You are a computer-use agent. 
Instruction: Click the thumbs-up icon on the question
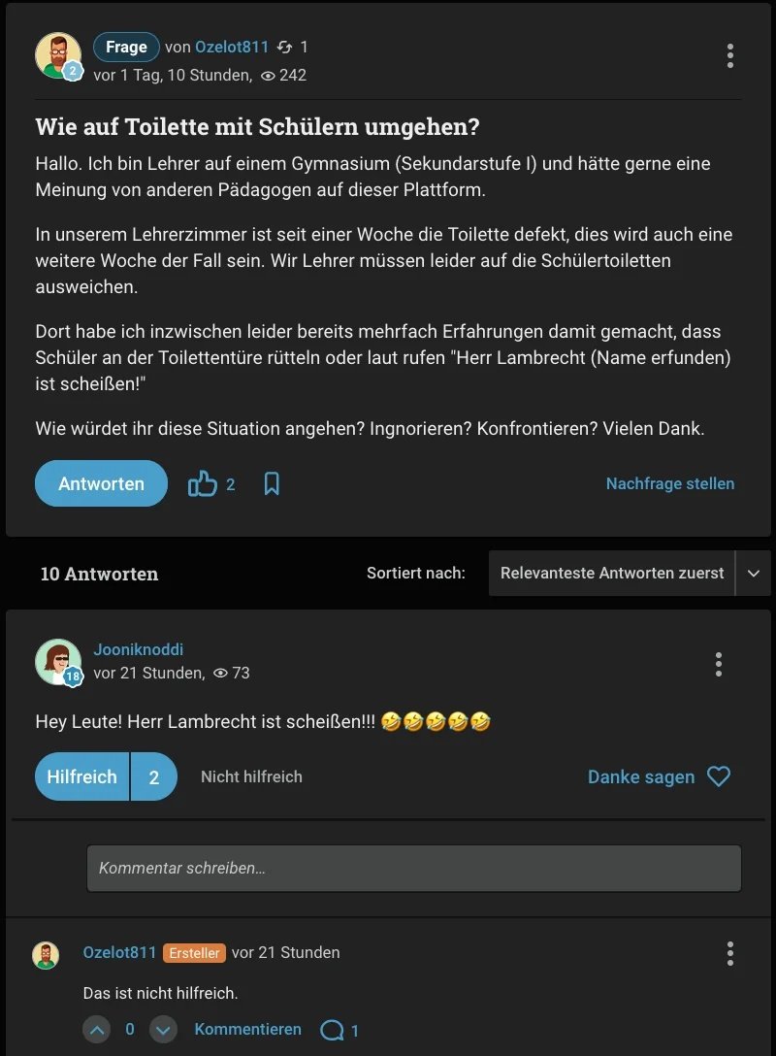pyautogui.click(x=203, y=483)
